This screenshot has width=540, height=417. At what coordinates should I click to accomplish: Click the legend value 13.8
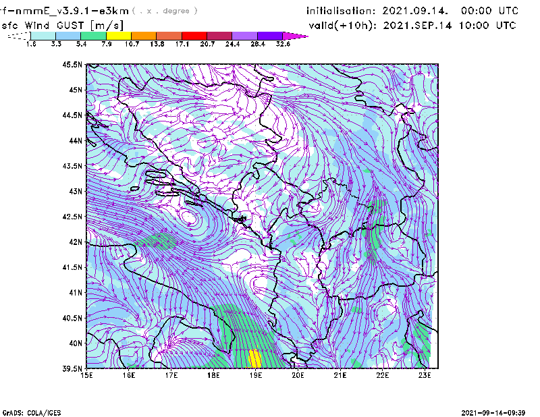point(157,44)
